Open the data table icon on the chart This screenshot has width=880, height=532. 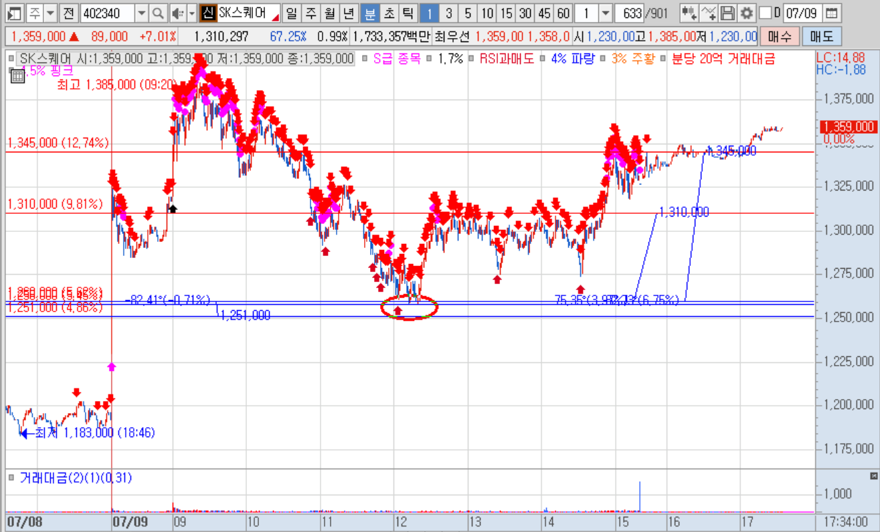[18, 76]
